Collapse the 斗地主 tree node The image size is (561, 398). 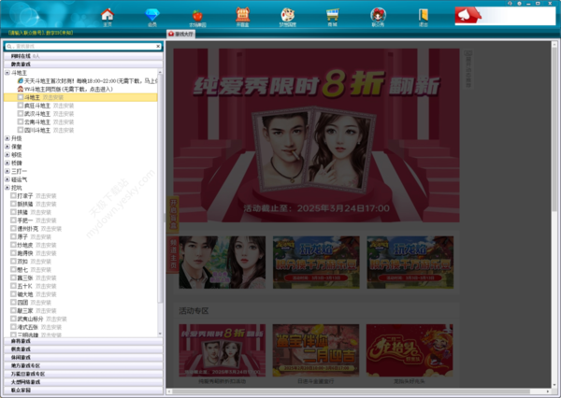click(x=7, y=73)
